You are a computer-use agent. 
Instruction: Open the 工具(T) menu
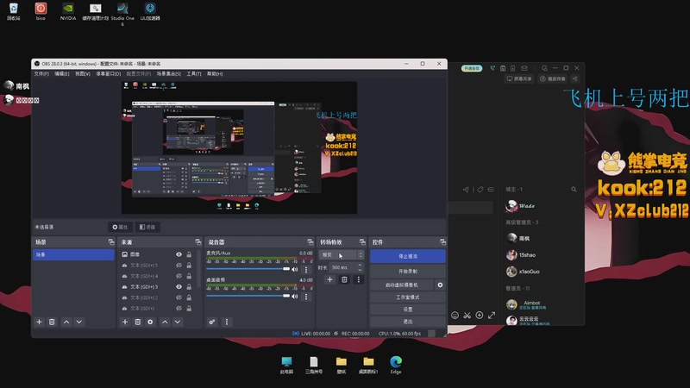coord(193,74)
